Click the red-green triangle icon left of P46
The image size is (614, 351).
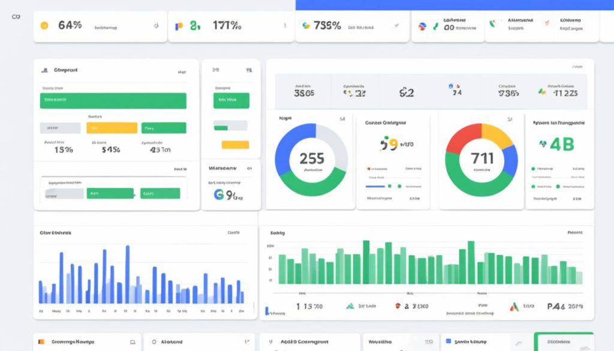pos(514,307)
